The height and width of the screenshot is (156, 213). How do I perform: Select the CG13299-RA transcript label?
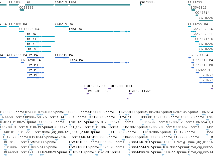click(x=198, y=24)
